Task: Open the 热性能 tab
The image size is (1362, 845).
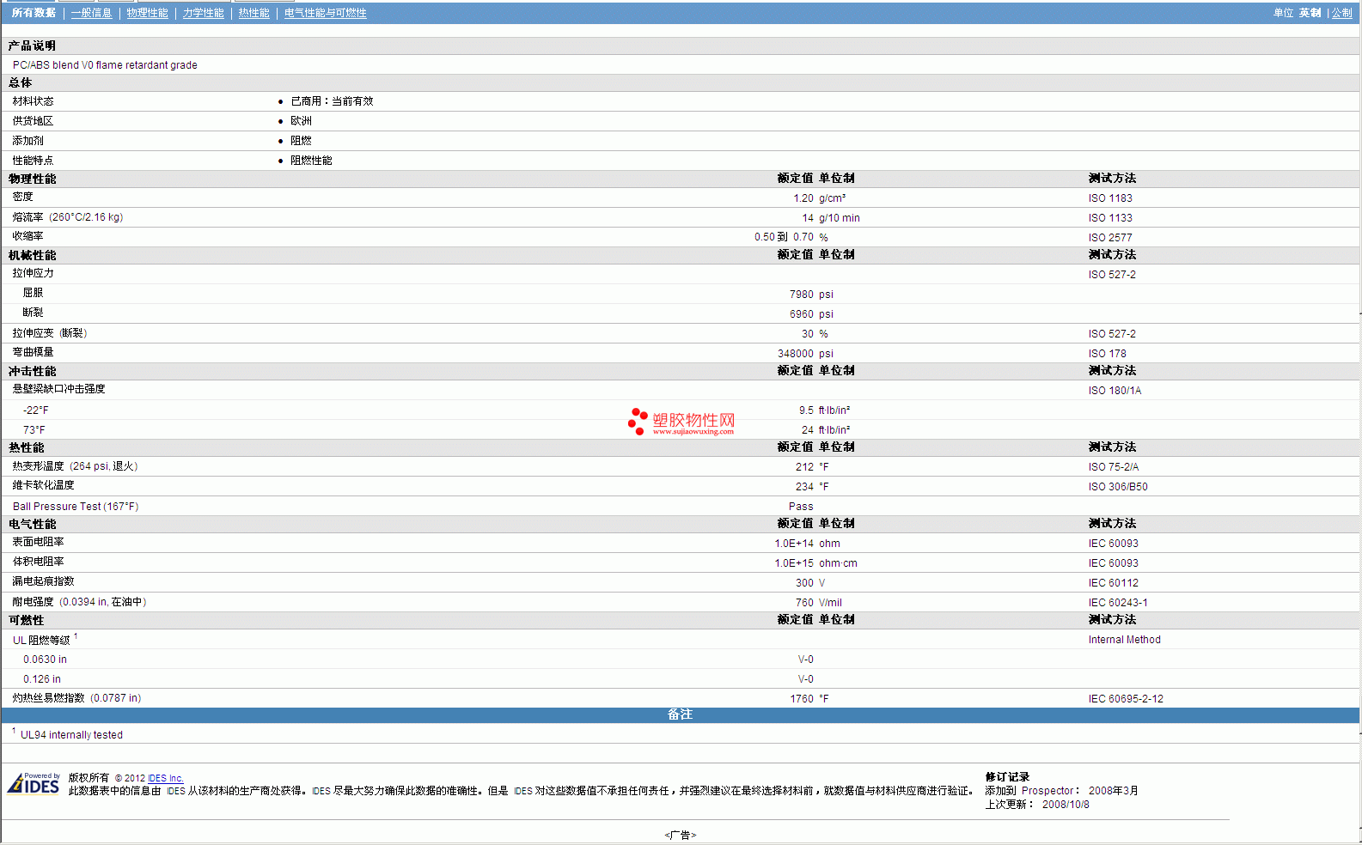Action: tap(253, 13)
